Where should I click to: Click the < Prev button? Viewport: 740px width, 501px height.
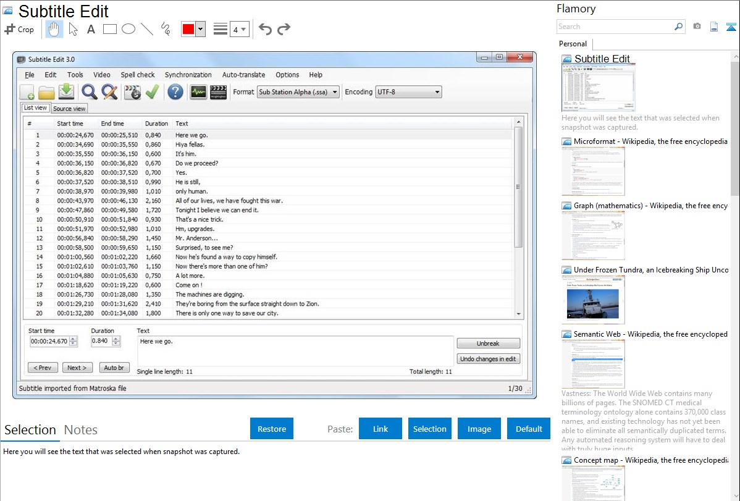click(x=43, y=368)
